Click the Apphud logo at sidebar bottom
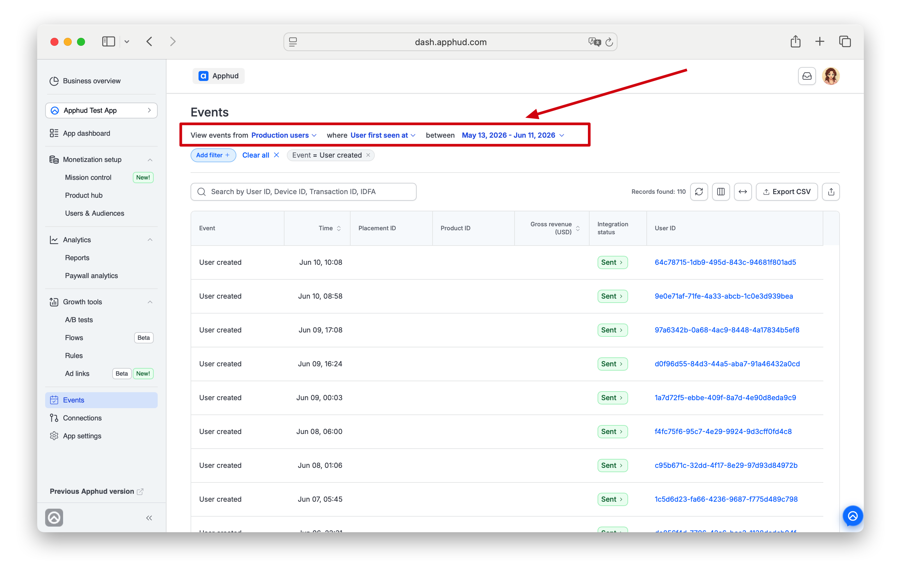The image size is (901, 582). [54, 517]
